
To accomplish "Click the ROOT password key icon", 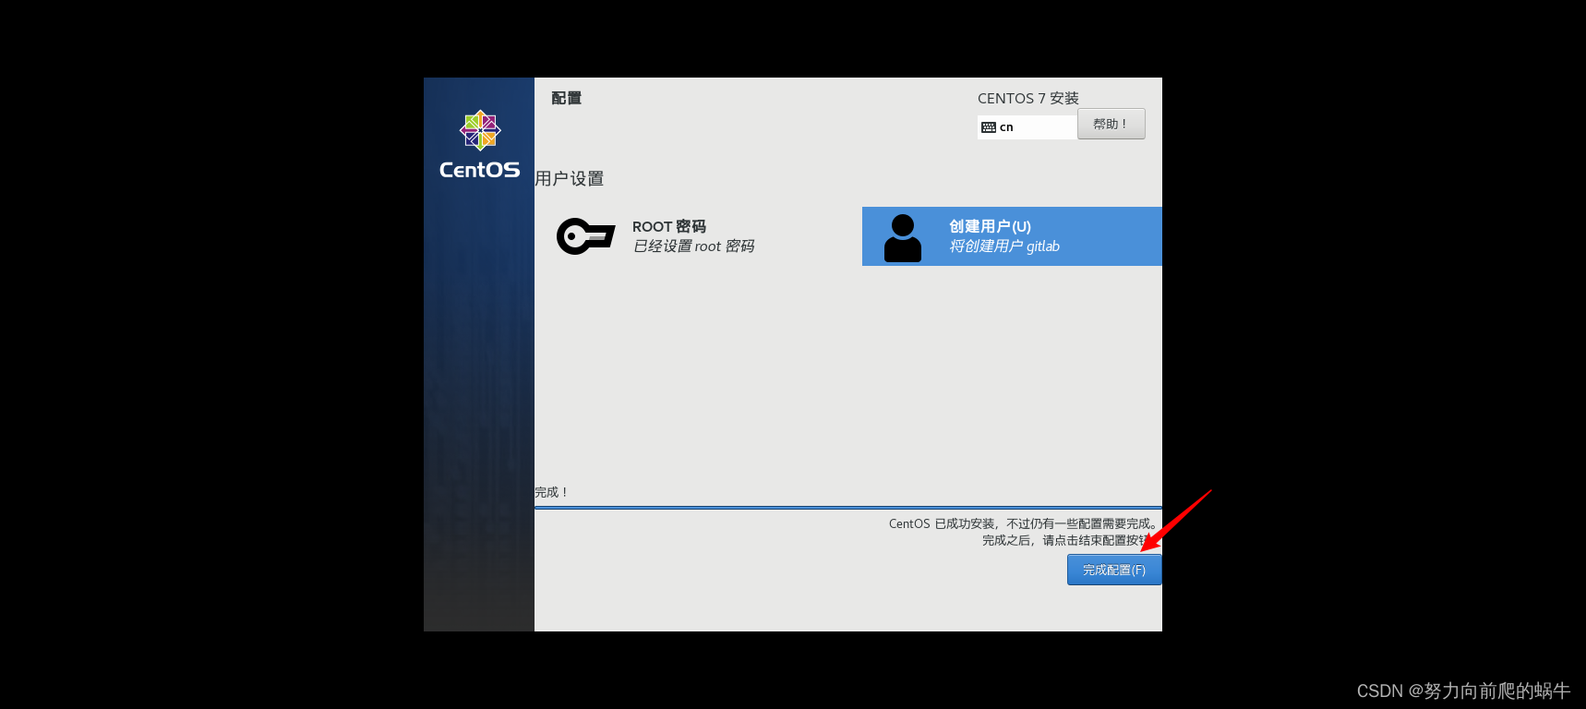I will [x=585, y=236].
